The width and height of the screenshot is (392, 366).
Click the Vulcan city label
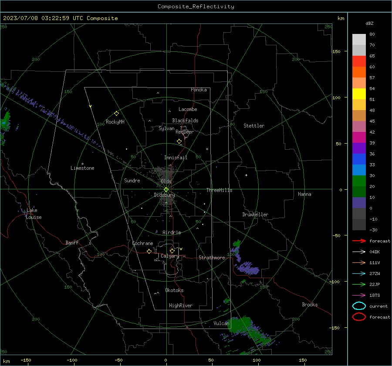[x=222, y=323]
